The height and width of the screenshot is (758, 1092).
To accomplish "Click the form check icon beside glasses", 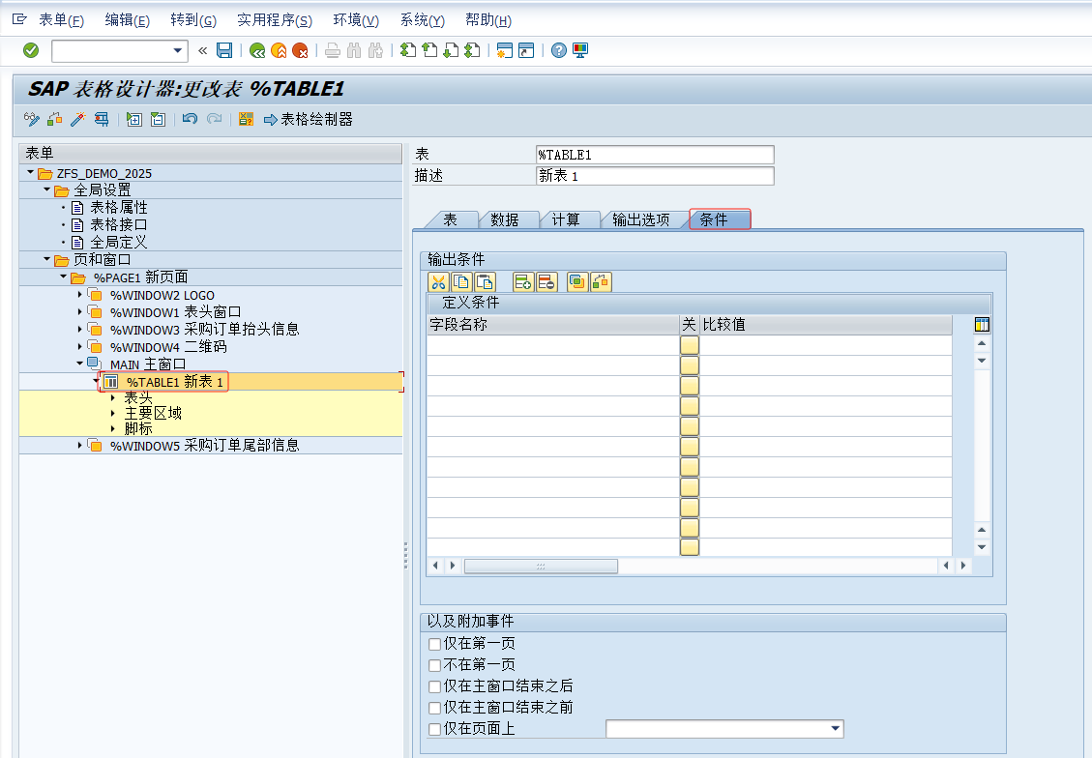I will [x=55, y=119].
